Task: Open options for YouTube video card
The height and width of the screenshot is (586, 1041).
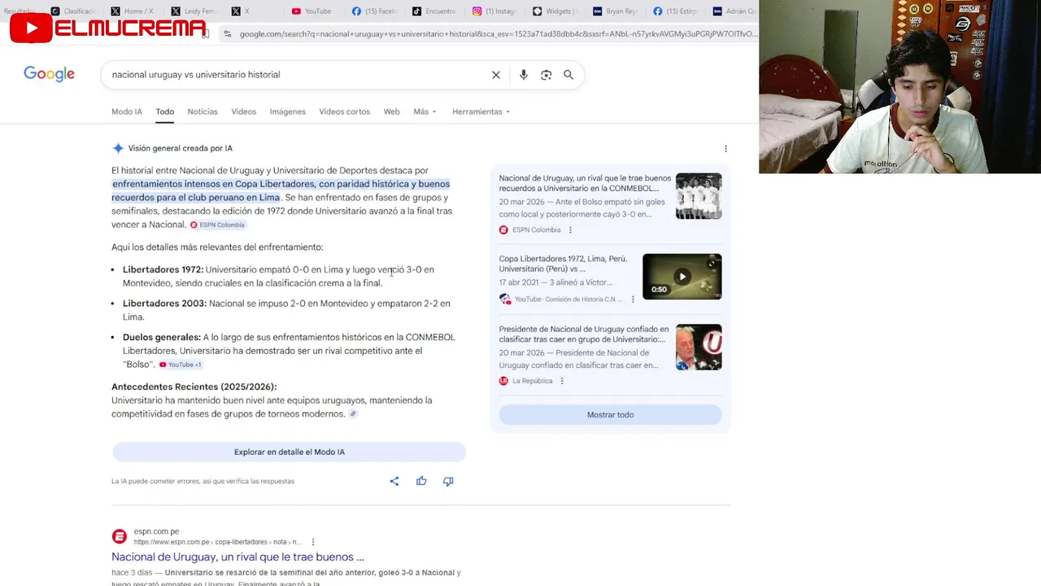Action: (633, 300)
